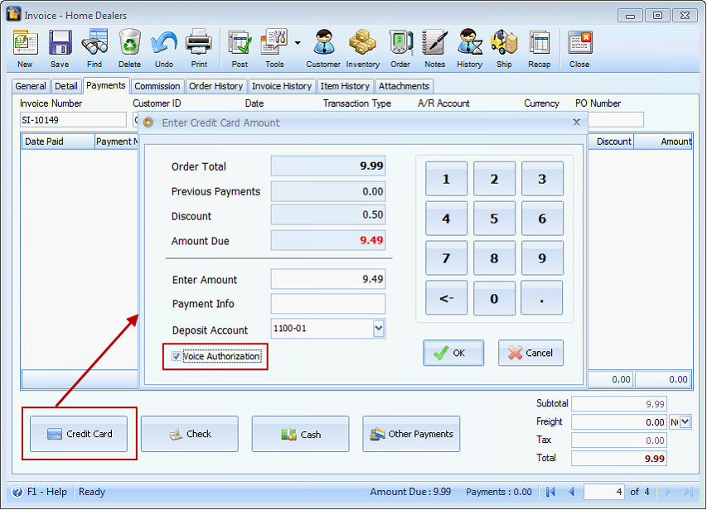Select the Payments tab
Viewport: 707px width, 510px height.
pos(106,85)
